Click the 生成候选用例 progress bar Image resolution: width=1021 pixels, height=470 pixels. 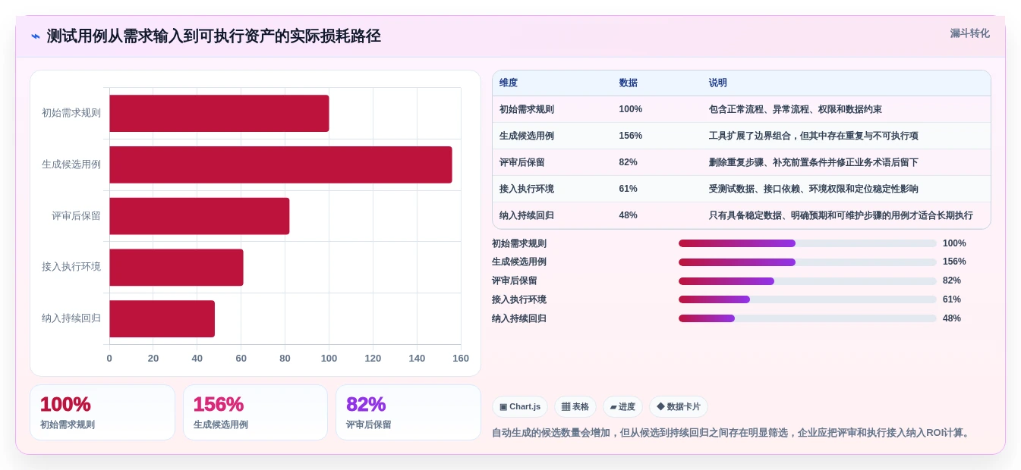pyautogui.click(x=808, y=262)
